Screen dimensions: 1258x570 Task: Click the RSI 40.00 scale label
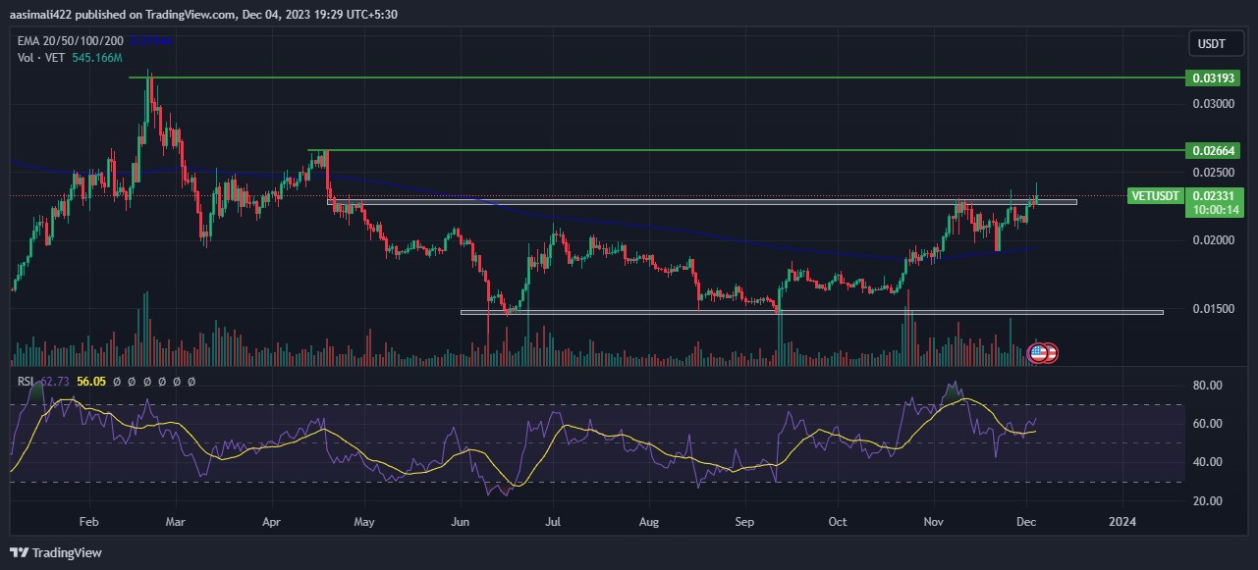pyautogui.click(x=1207, y=462)
